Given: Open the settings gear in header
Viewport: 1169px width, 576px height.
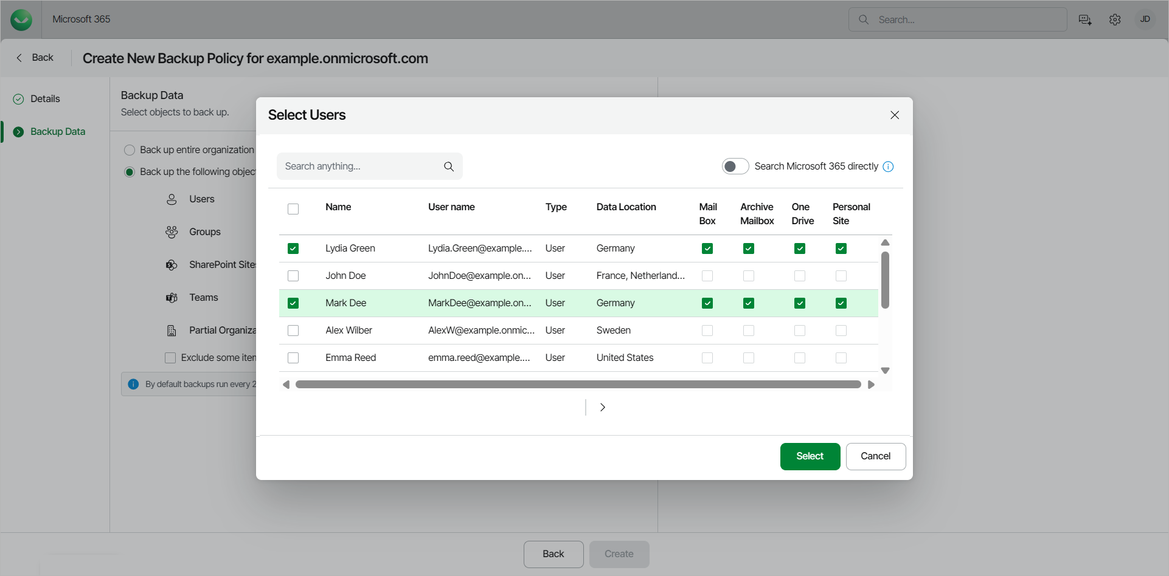Looking at the screenshot, I should click(x=1115, y=19).
